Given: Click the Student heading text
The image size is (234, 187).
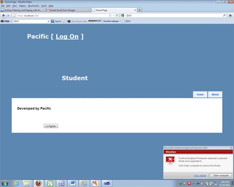Looking at the screenshot, I should coord(75,78).
